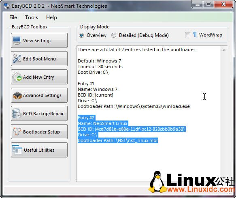Open Add New Entry label
Viewport: 236px width, 198px height.
pyautogui.click(x=38, y=77)
